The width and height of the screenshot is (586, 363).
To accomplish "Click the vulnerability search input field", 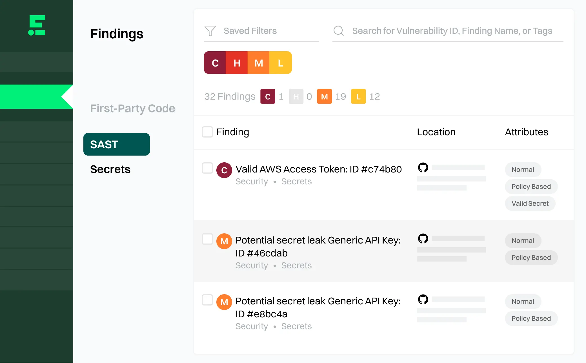I will click(x=451, y=31).
